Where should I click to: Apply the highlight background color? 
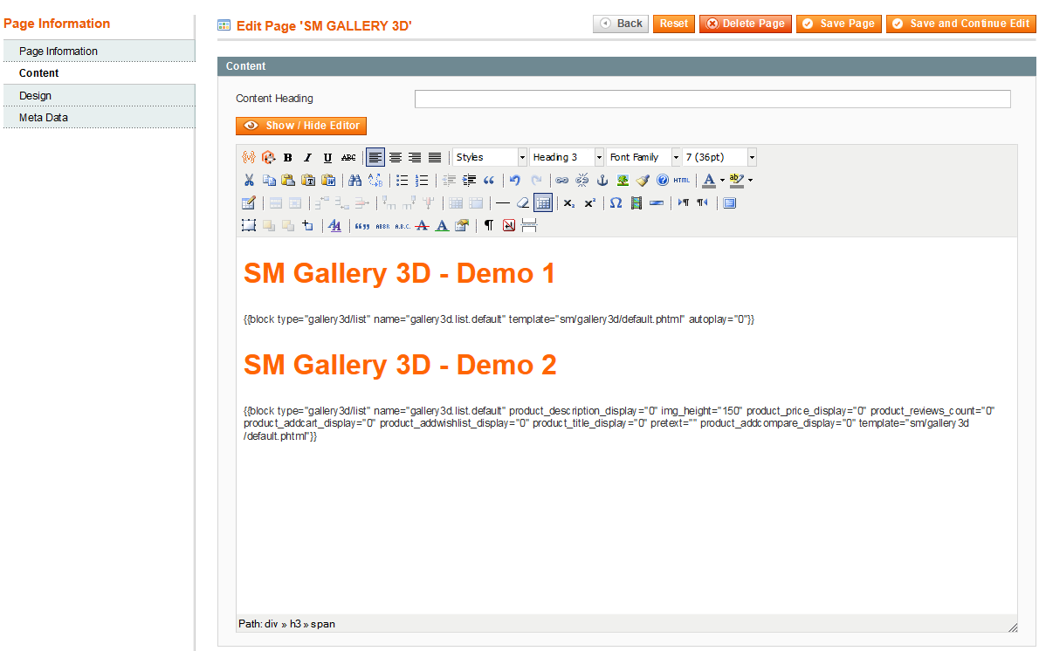pyautogui.click(x=736, y=180)
